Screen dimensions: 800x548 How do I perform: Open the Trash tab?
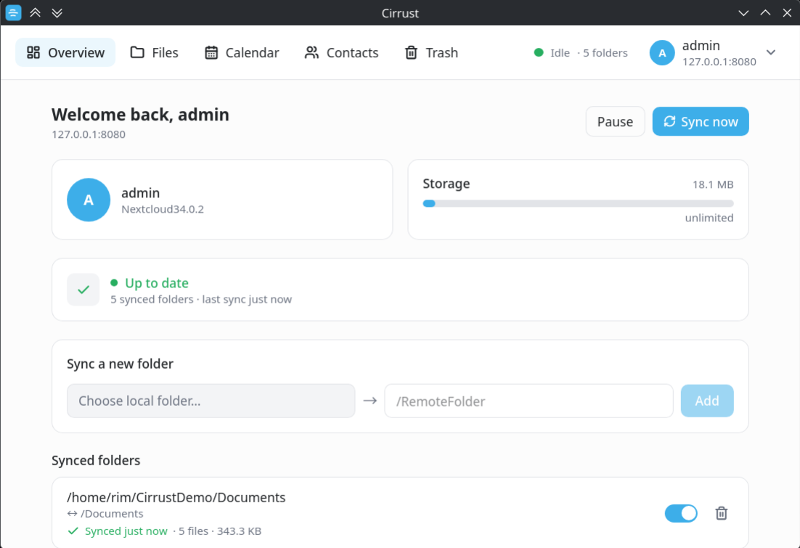tap(431, 52)
